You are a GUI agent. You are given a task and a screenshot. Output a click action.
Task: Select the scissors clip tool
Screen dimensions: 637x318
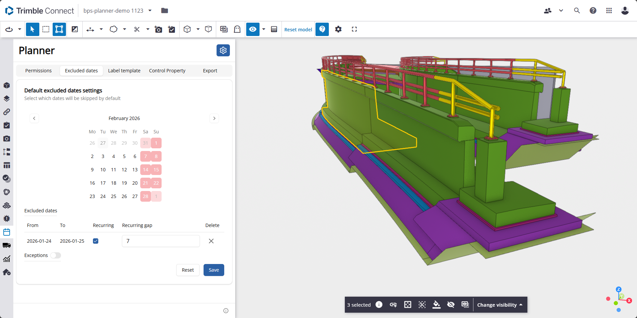coord(137,29)
